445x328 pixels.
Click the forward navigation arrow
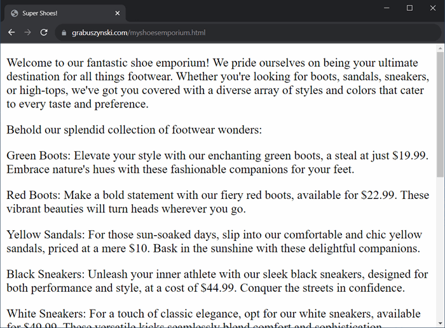click(27, 32)
